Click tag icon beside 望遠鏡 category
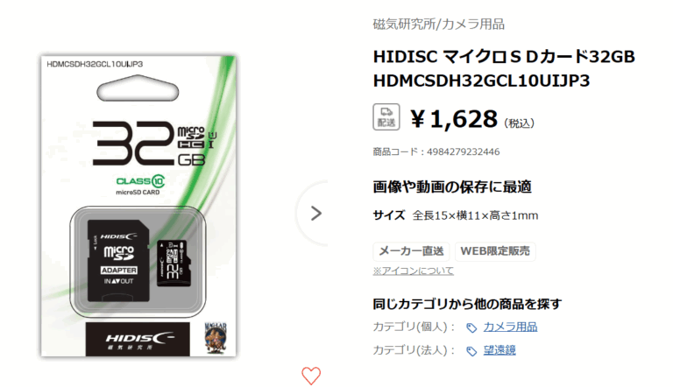673x387 pixels. [471, 351]
